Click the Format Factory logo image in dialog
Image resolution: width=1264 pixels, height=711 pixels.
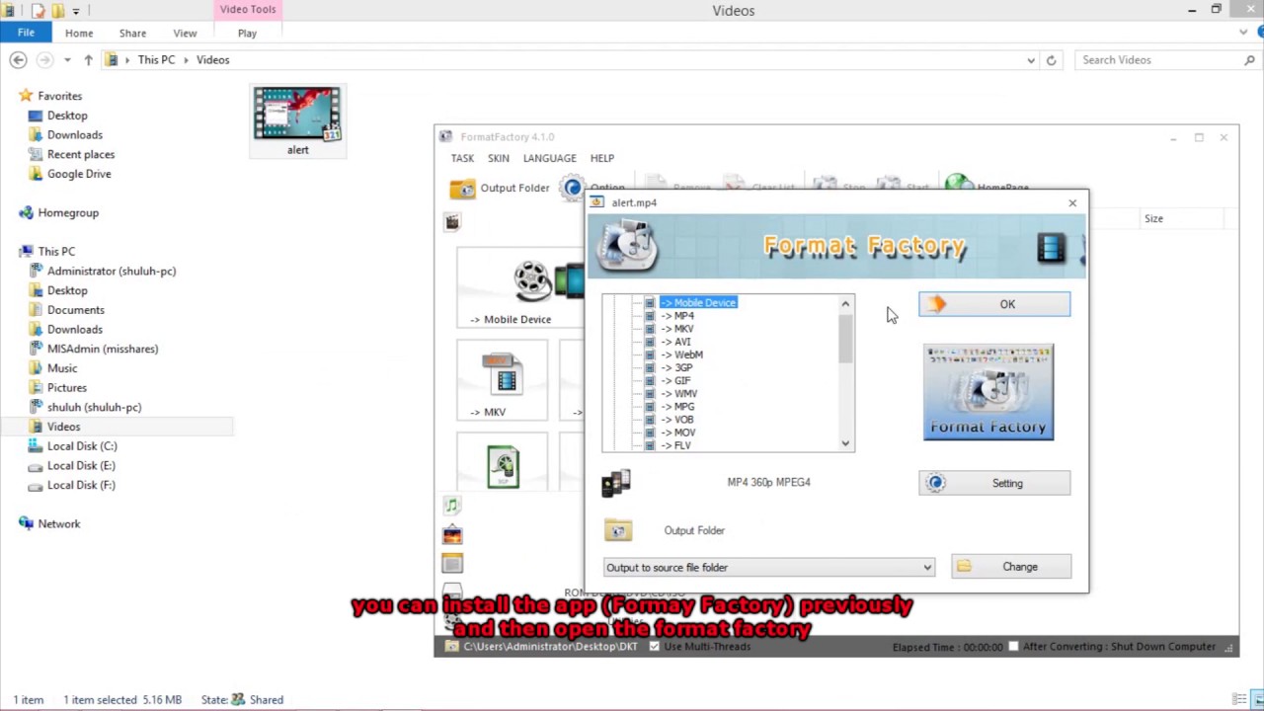pos(988,392)
